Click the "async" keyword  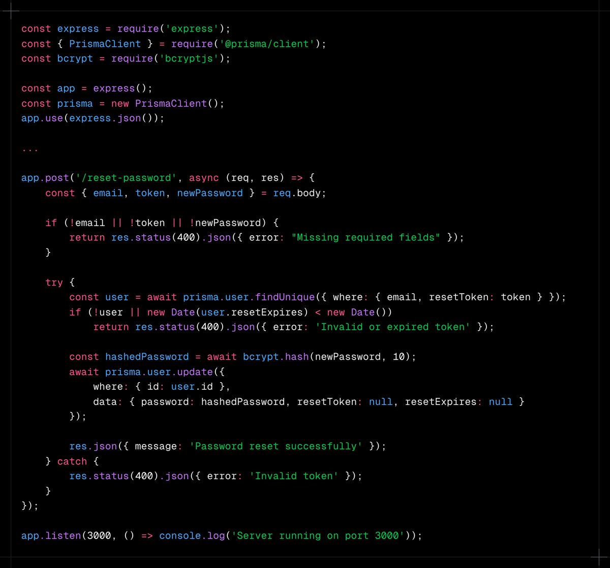tap(204, 178)
